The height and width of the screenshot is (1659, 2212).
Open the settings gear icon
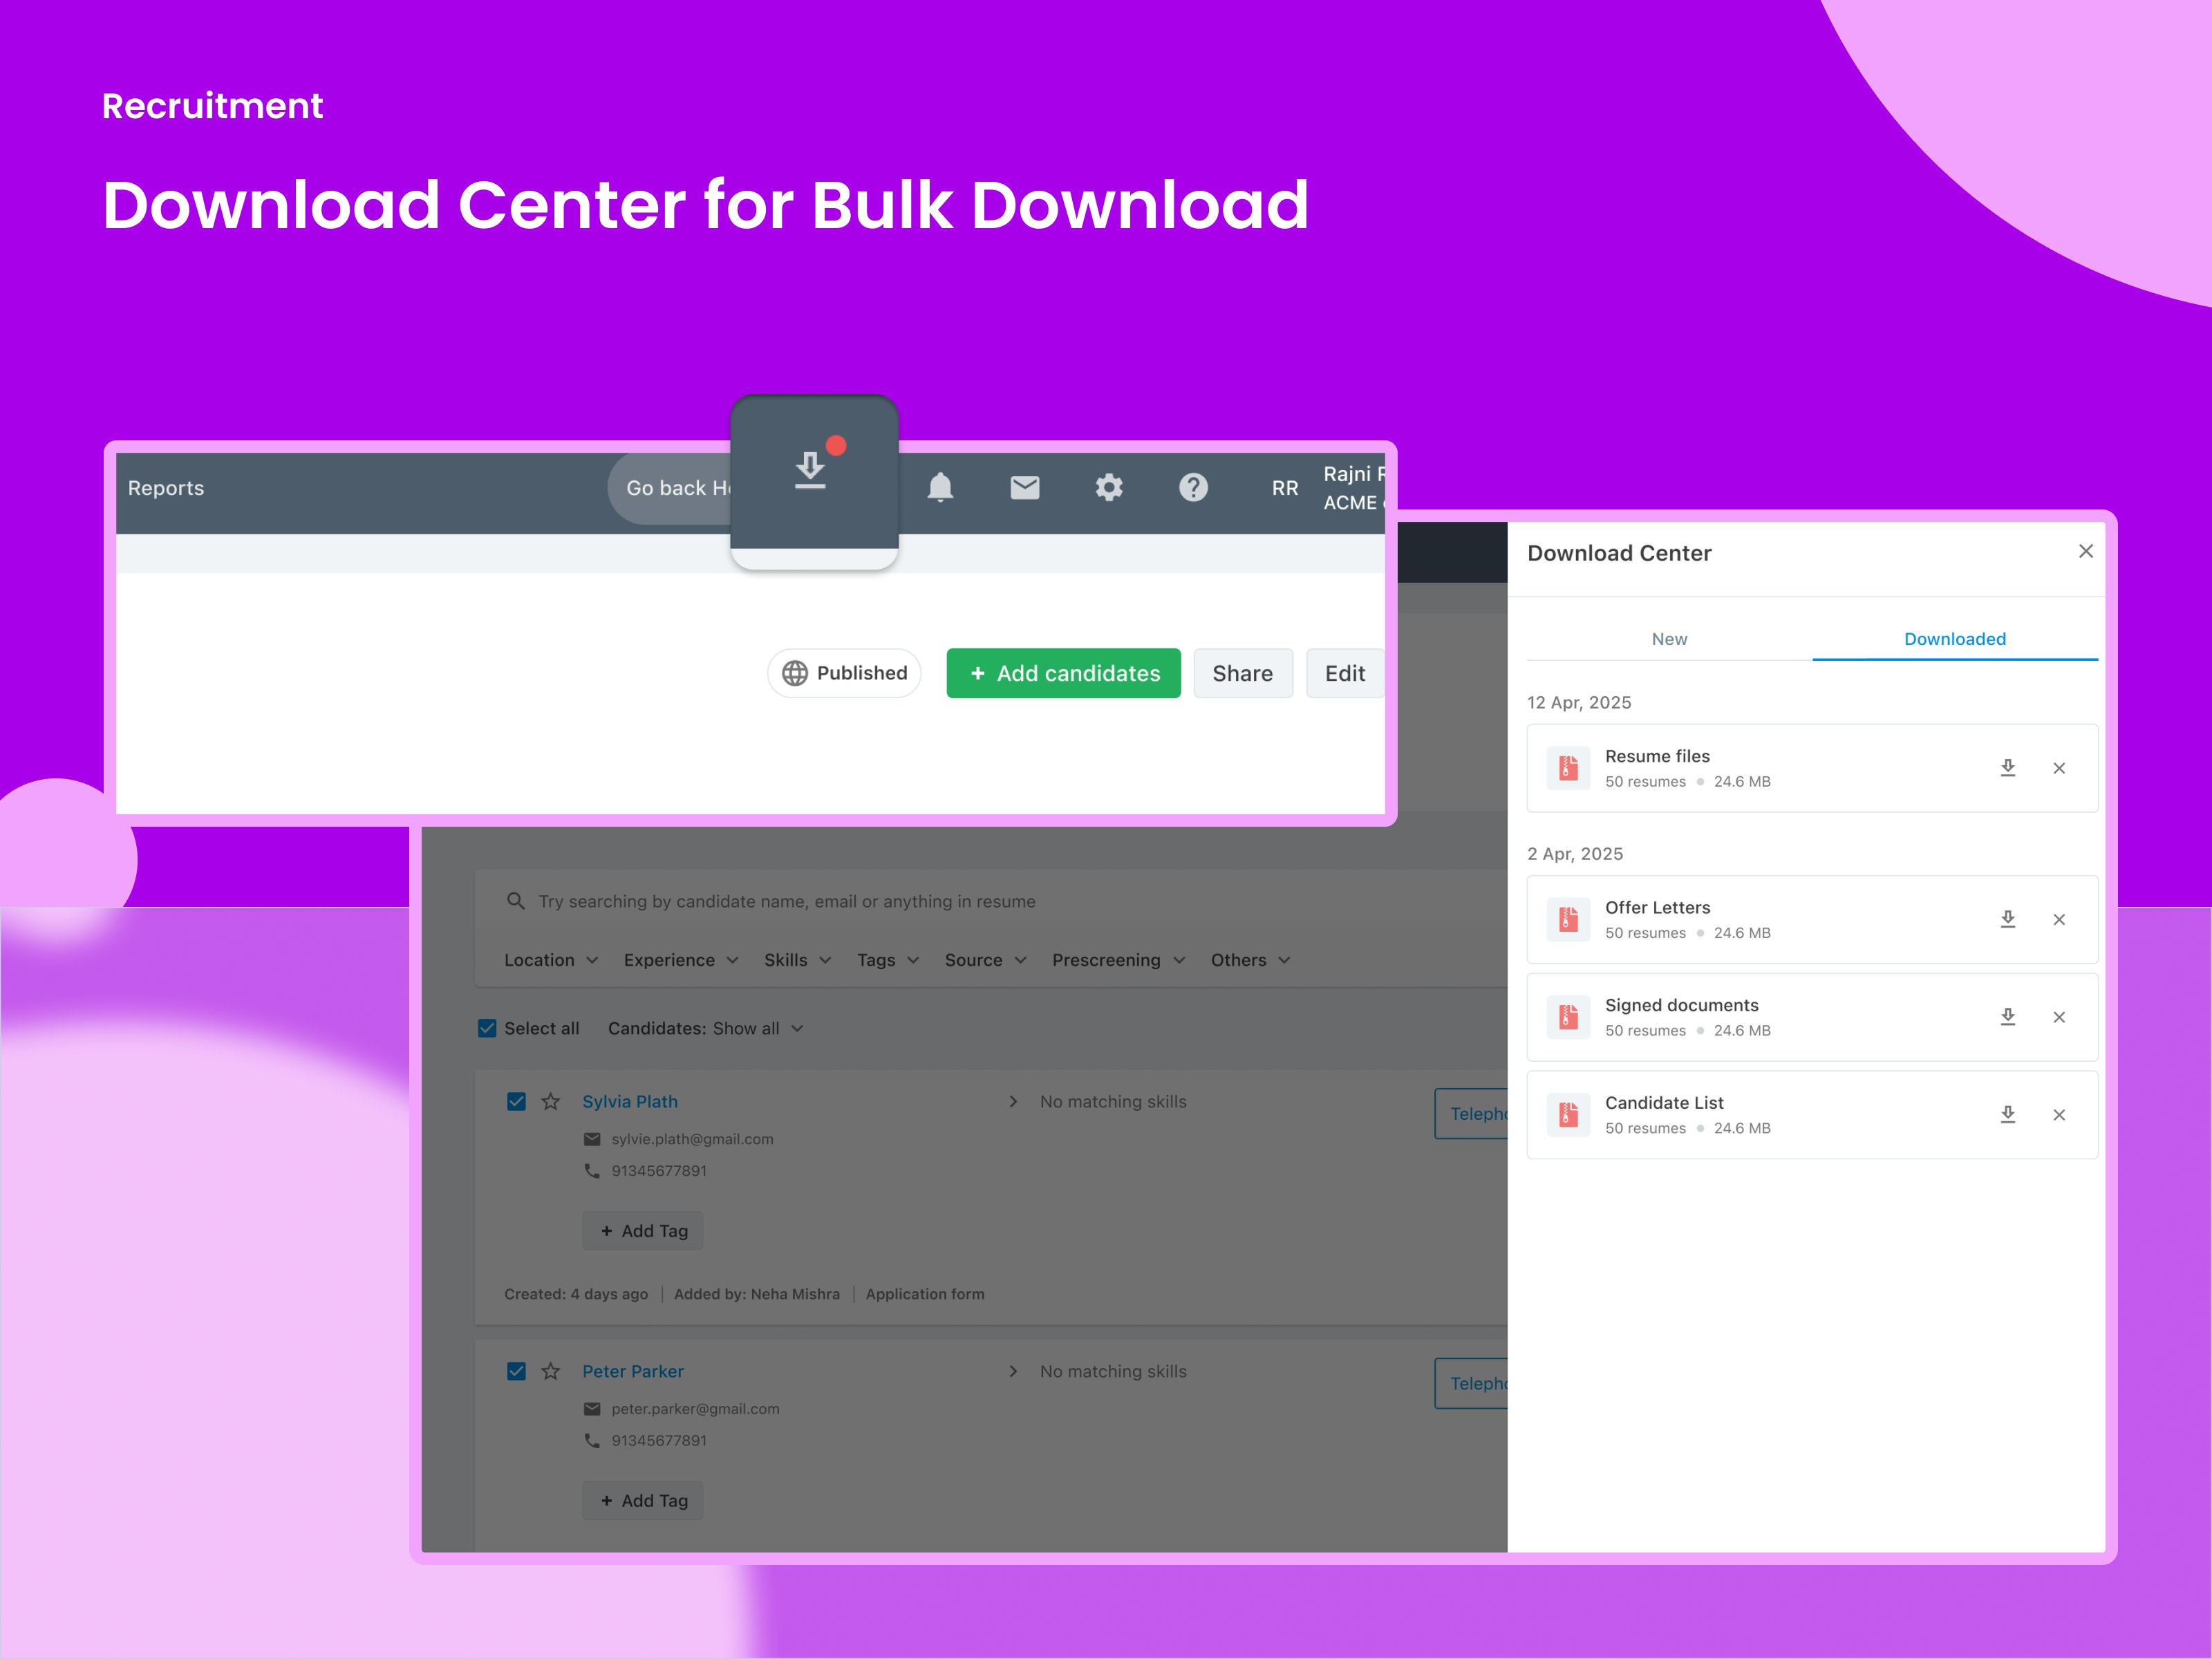pos(1109,487)
